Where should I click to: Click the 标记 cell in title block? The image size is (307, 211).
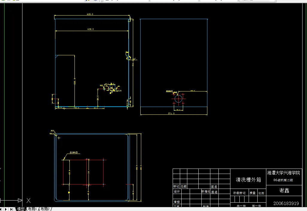(176, 186)
